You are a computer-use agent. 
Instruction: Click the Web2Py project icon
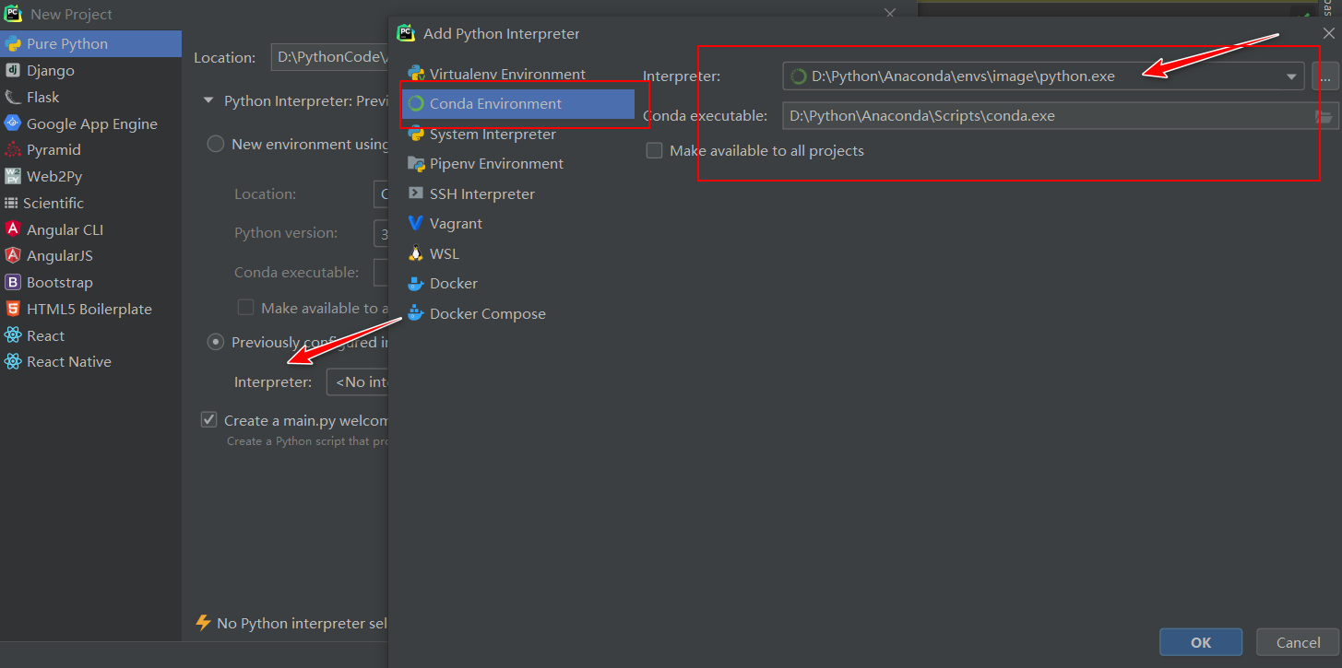coord(13,176)
